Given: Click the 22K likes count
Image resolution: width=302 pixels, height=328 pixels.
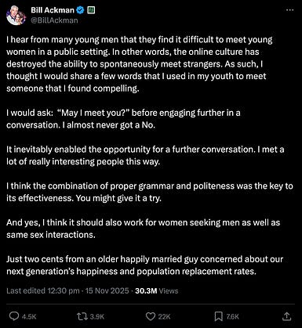Looking at the screenshot, I should [x=164, y=316].
